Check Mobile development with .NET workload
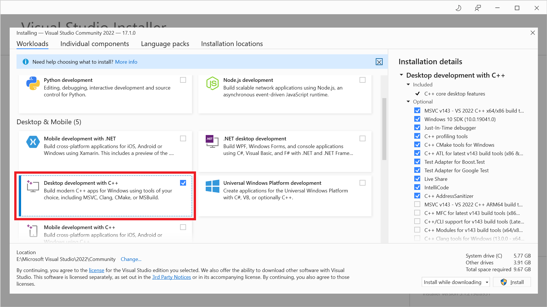Image resolution: width=547 pixels, height=307 pixels. [183, 138]
